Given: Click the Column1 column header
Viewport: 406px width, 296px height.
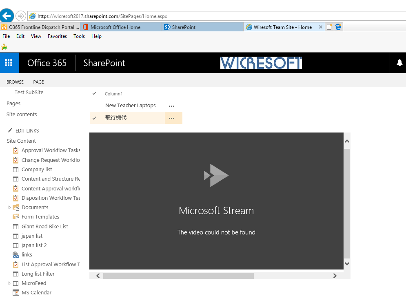Looking at the screenshot, I should tap(113, 94).
